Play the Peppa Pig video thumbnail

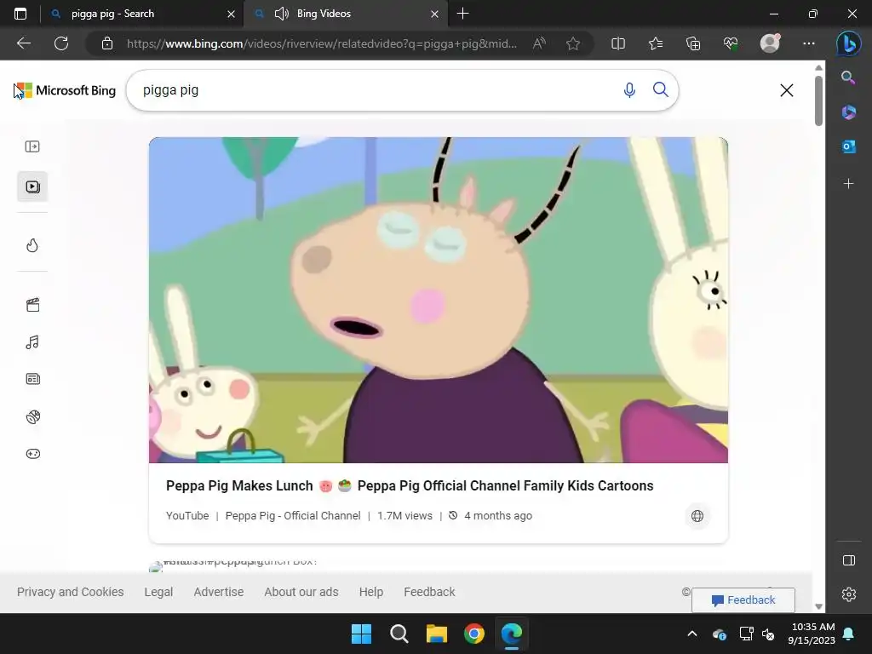coord(439,300)
